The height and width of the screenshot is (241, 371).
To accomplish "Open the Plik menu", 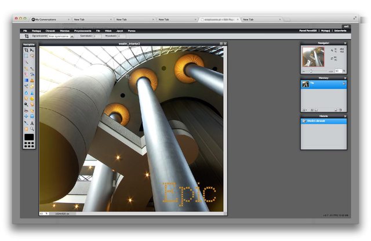I will [25, 31].
